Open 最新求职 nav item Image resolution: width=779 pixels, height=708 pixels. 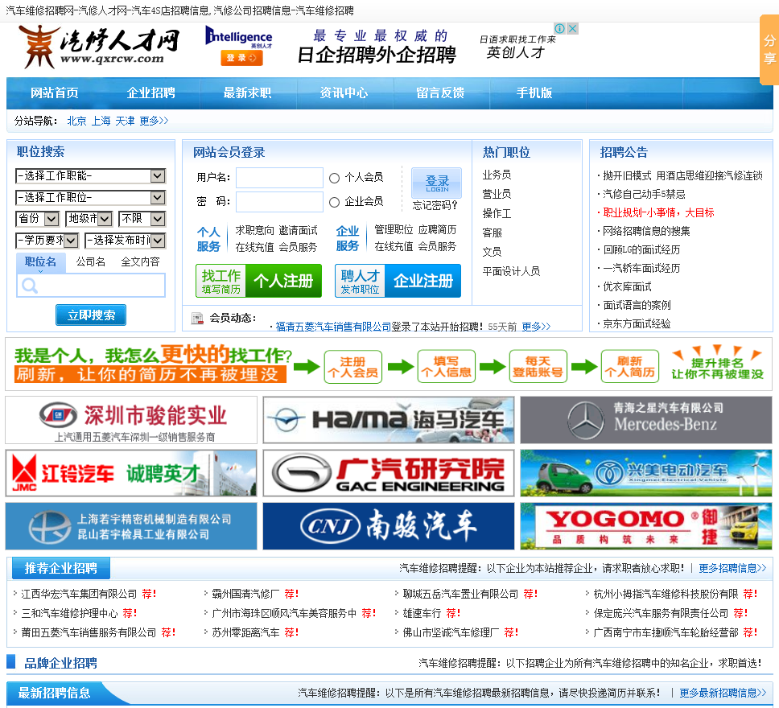tap(247, 93)
